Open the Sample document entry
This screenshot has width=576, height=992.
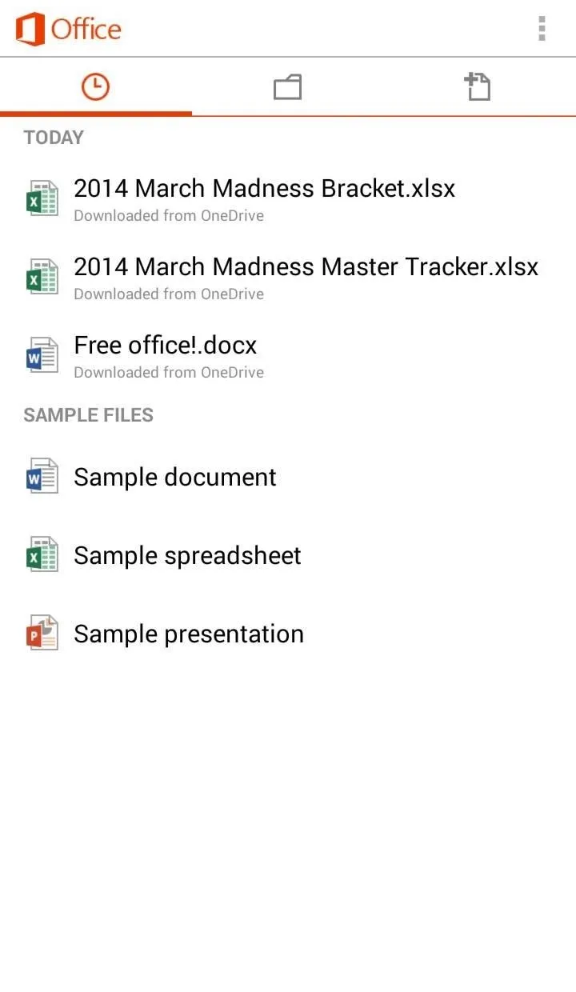(x=288, y=477)
